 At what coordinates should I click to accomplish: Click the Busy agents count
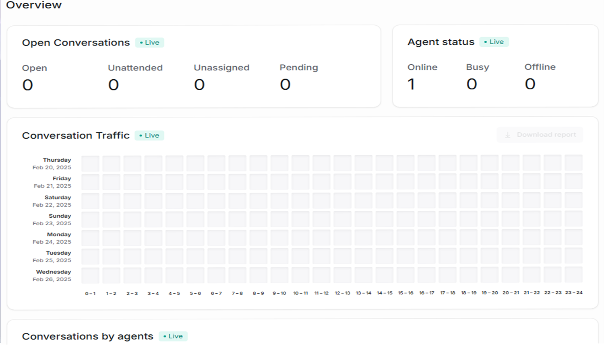tap(472, 84)
